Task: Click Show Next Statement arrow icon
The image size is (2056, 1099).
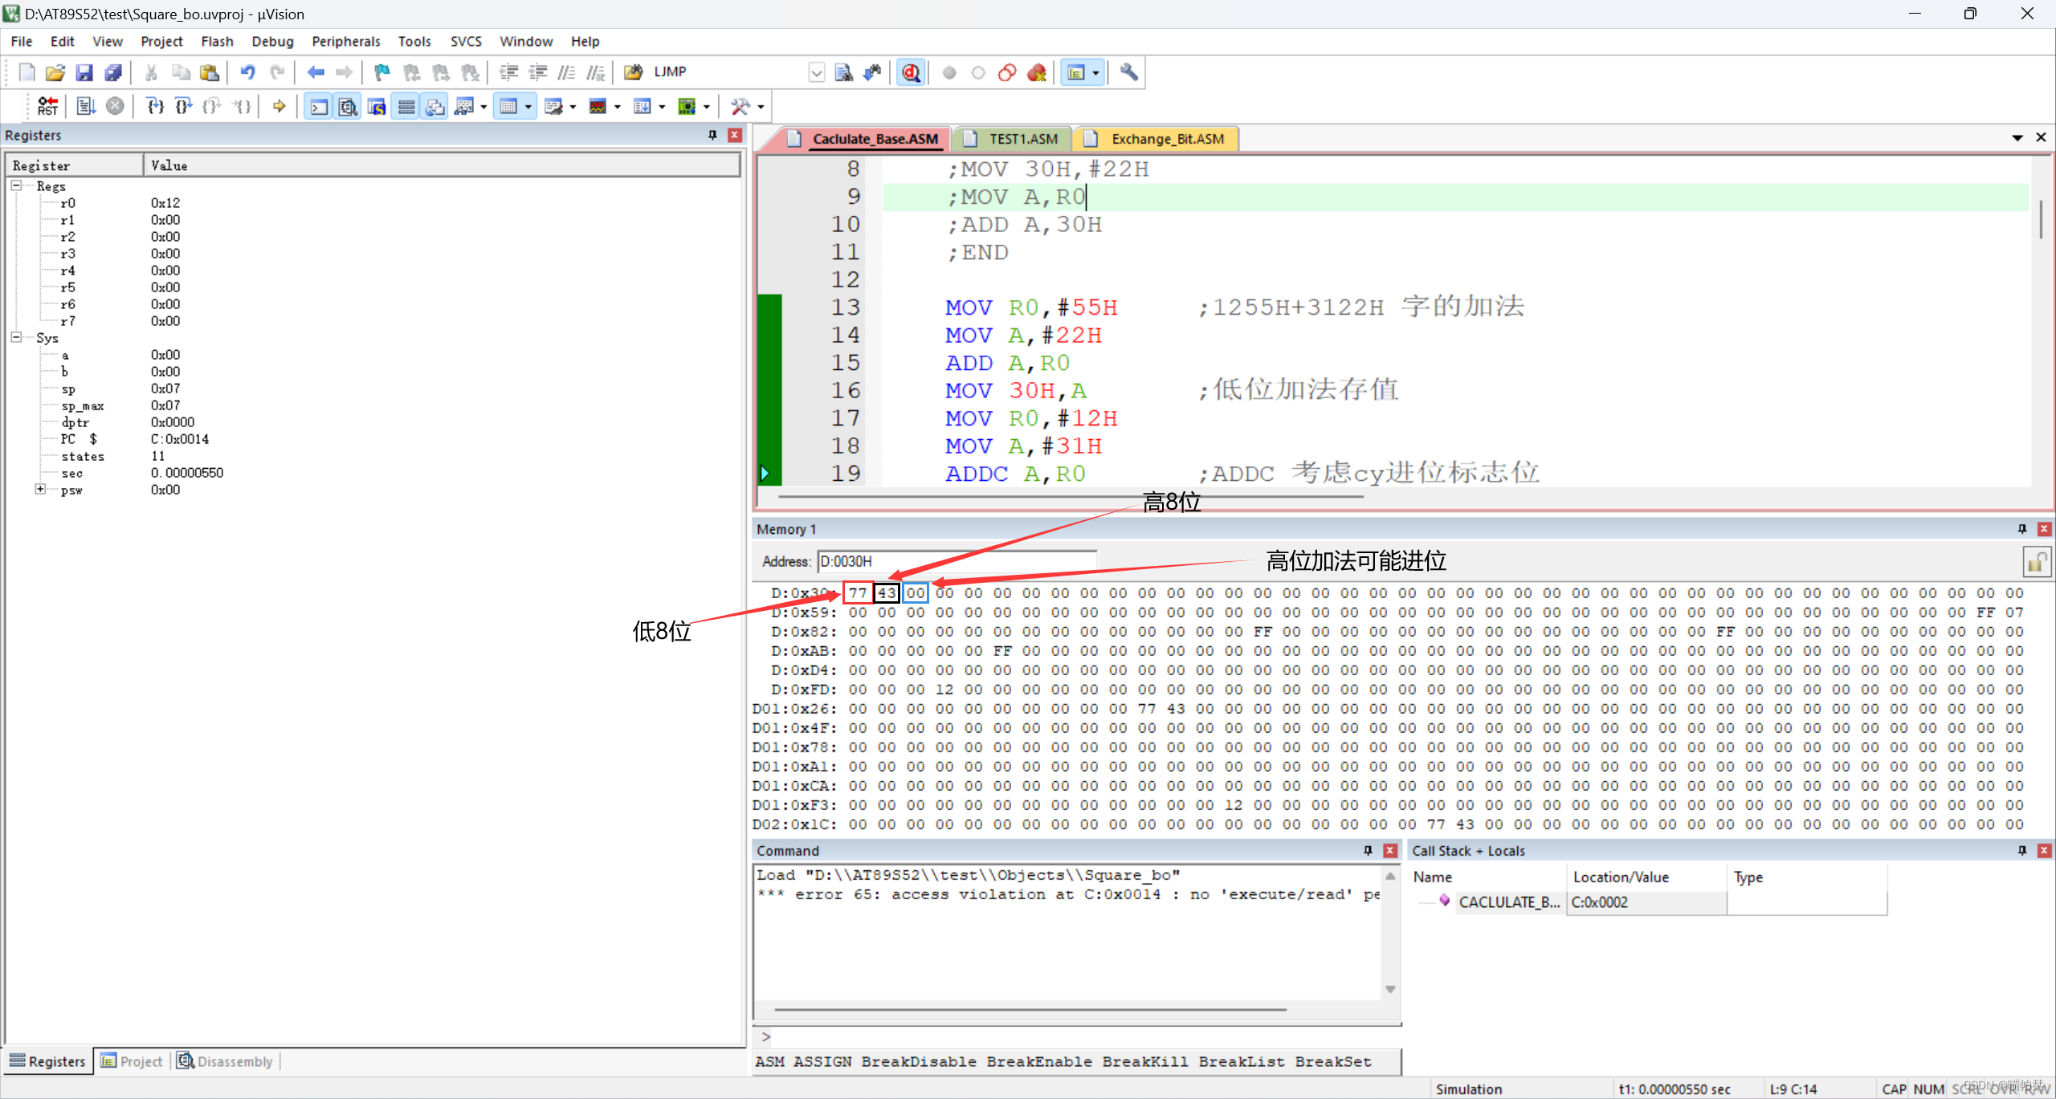Action: 279,106
